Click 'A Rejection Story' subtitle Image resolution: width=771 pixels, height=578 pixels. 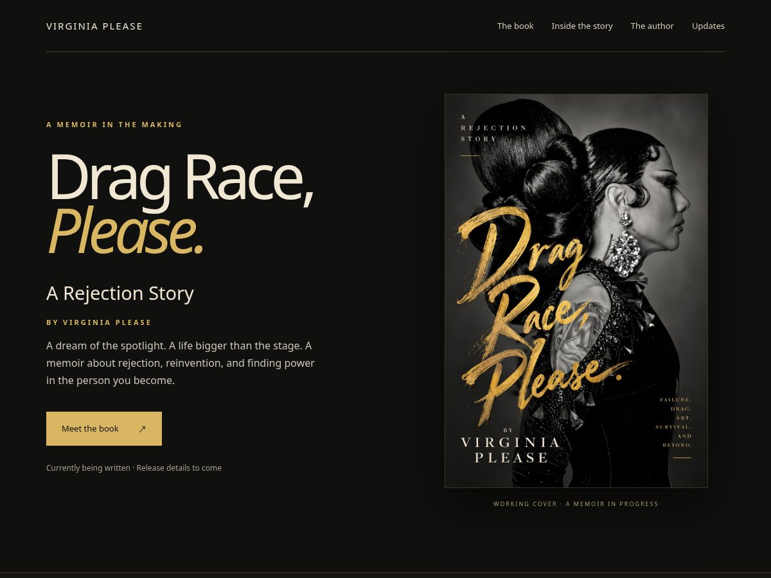tap(120, 293)
